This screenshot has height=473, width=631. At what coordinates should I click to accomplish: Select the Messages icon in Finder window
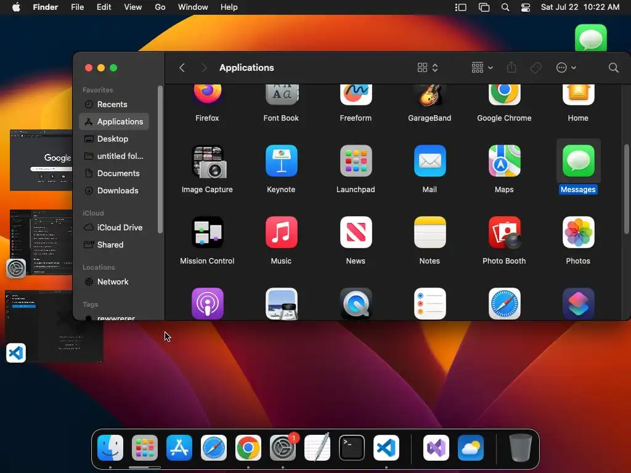click(578, 161)
